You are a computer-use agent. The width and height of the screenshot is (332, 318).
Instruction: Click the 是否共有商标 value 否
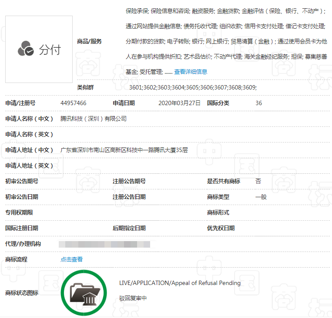tap(258, 181)
